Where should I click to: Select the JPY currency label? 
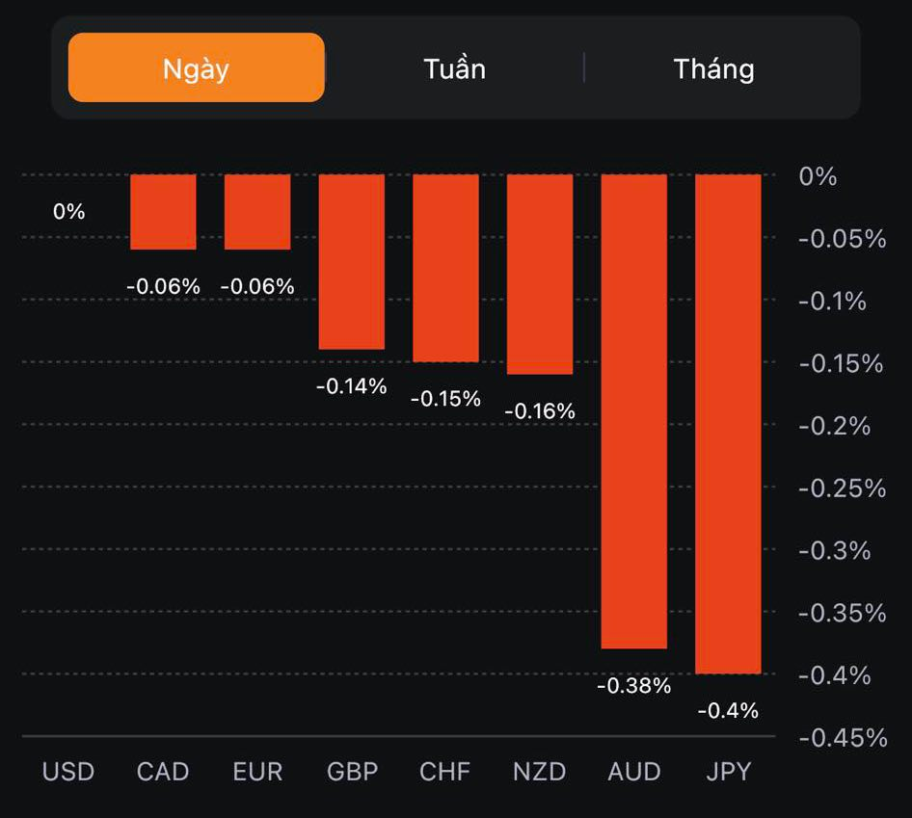point(728,772)
